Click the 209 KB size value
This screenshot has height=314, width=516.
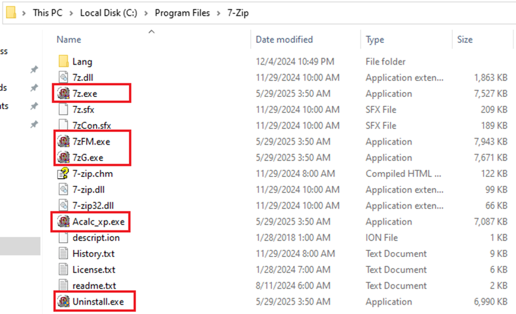pyautogui.click(x=494, y=110)
